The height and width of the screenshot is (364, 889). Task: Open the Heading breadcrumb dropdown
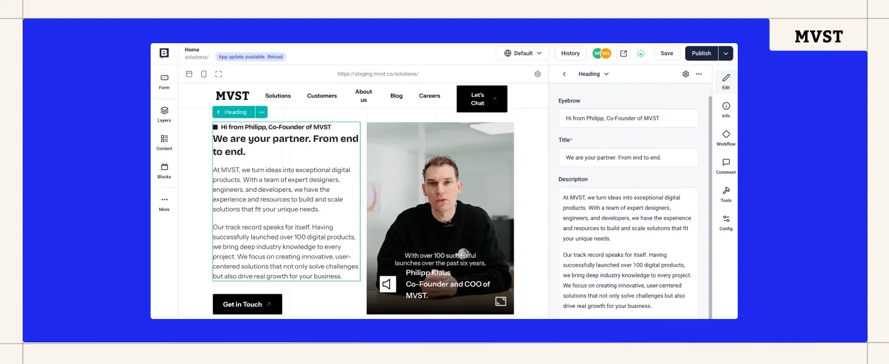[x=593, y=73]
